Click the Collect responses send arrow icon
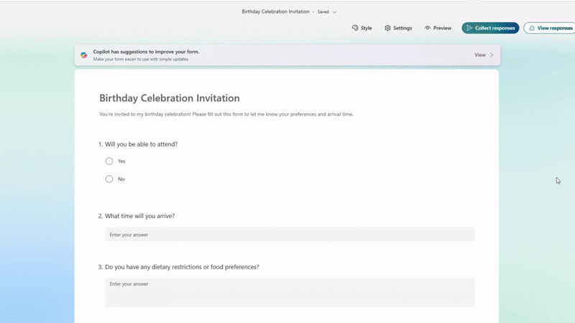This screenshot has height=323, width=575. (x=469, y=28)
